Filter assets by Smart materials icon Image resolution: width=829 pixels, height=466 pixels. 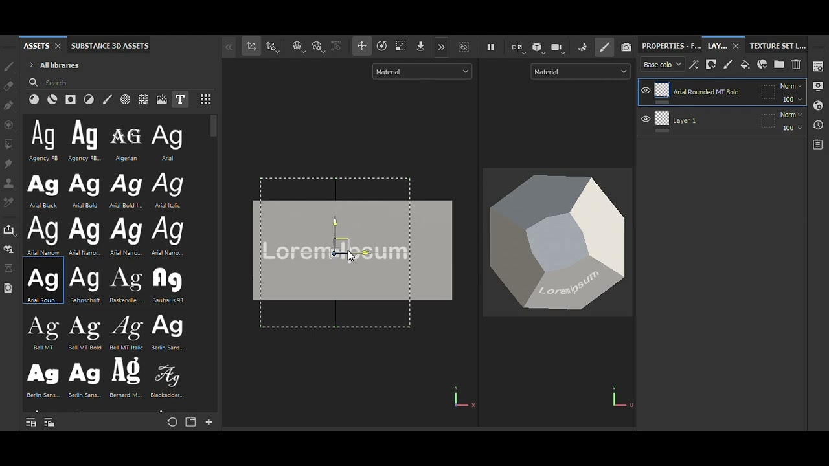click(52, 100)
